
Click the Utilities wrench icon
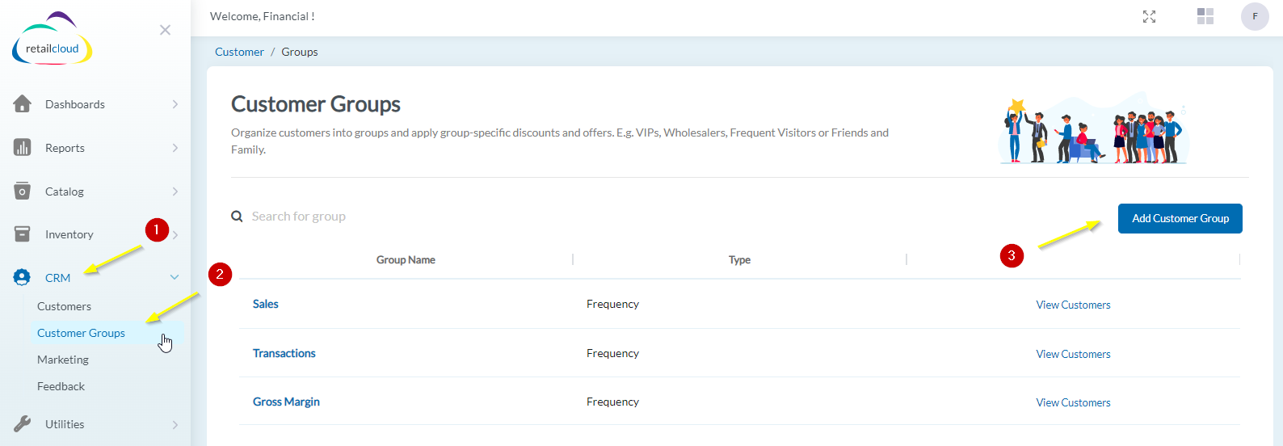click(x=23, y=423)
